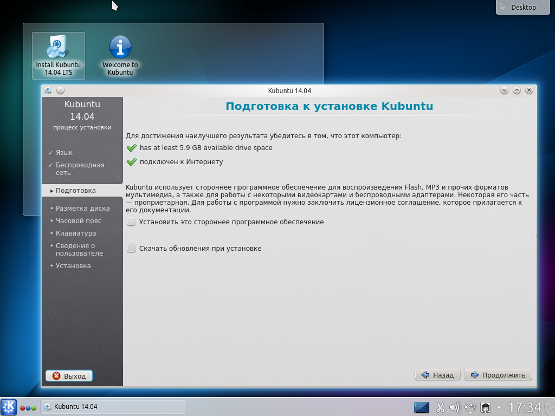Open the Welcome to Kubuntu info icon
This screenshot has height=416, width=555.
(x=120, y=56)
